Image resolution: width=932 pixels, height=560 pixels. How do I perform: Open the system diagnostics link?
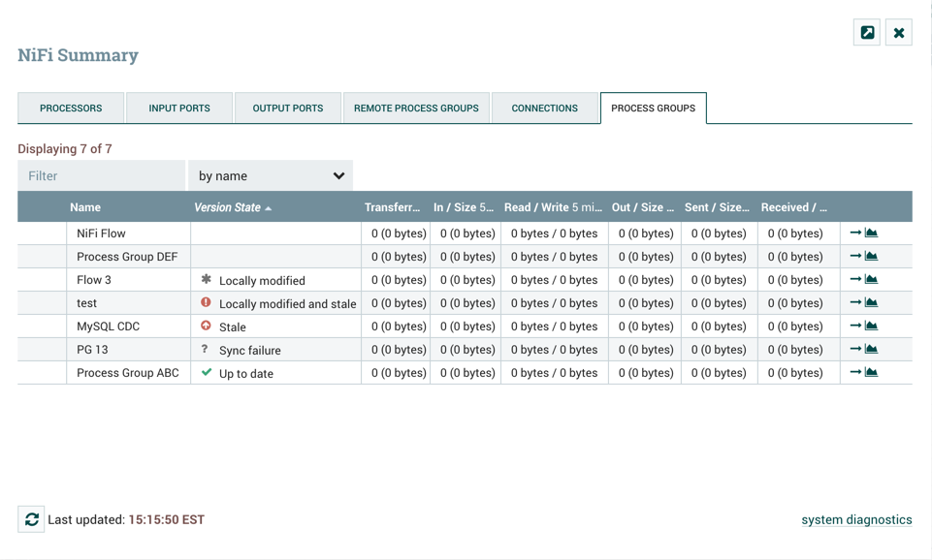click(x=855, y=519)
